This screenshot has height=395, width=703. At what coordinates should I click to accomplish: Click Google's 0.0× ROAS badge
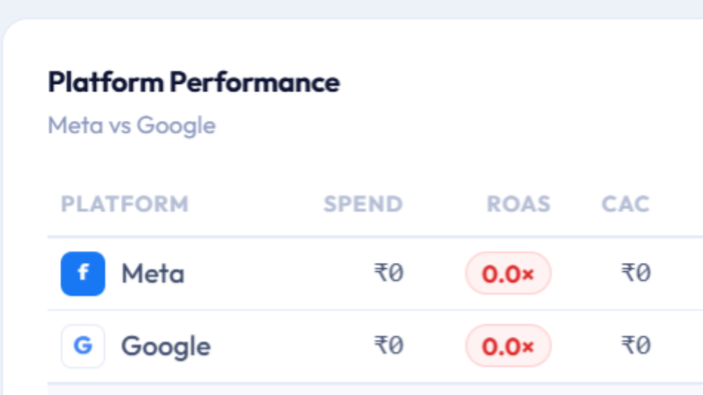pos(508,346)
